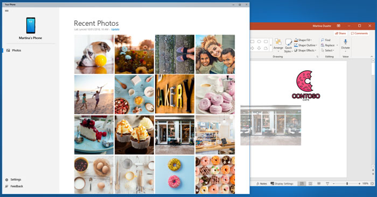
Task: Click Find in the Editing group
Action: [x=326, y=40]
